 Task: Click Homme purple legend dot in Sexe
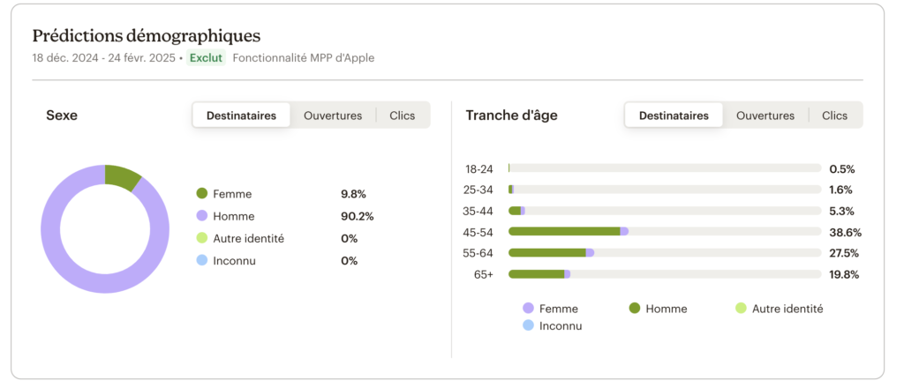tap(201, 216)
